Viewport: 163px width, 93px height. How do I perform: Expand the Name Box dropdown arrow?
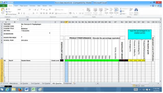point(17,19)
